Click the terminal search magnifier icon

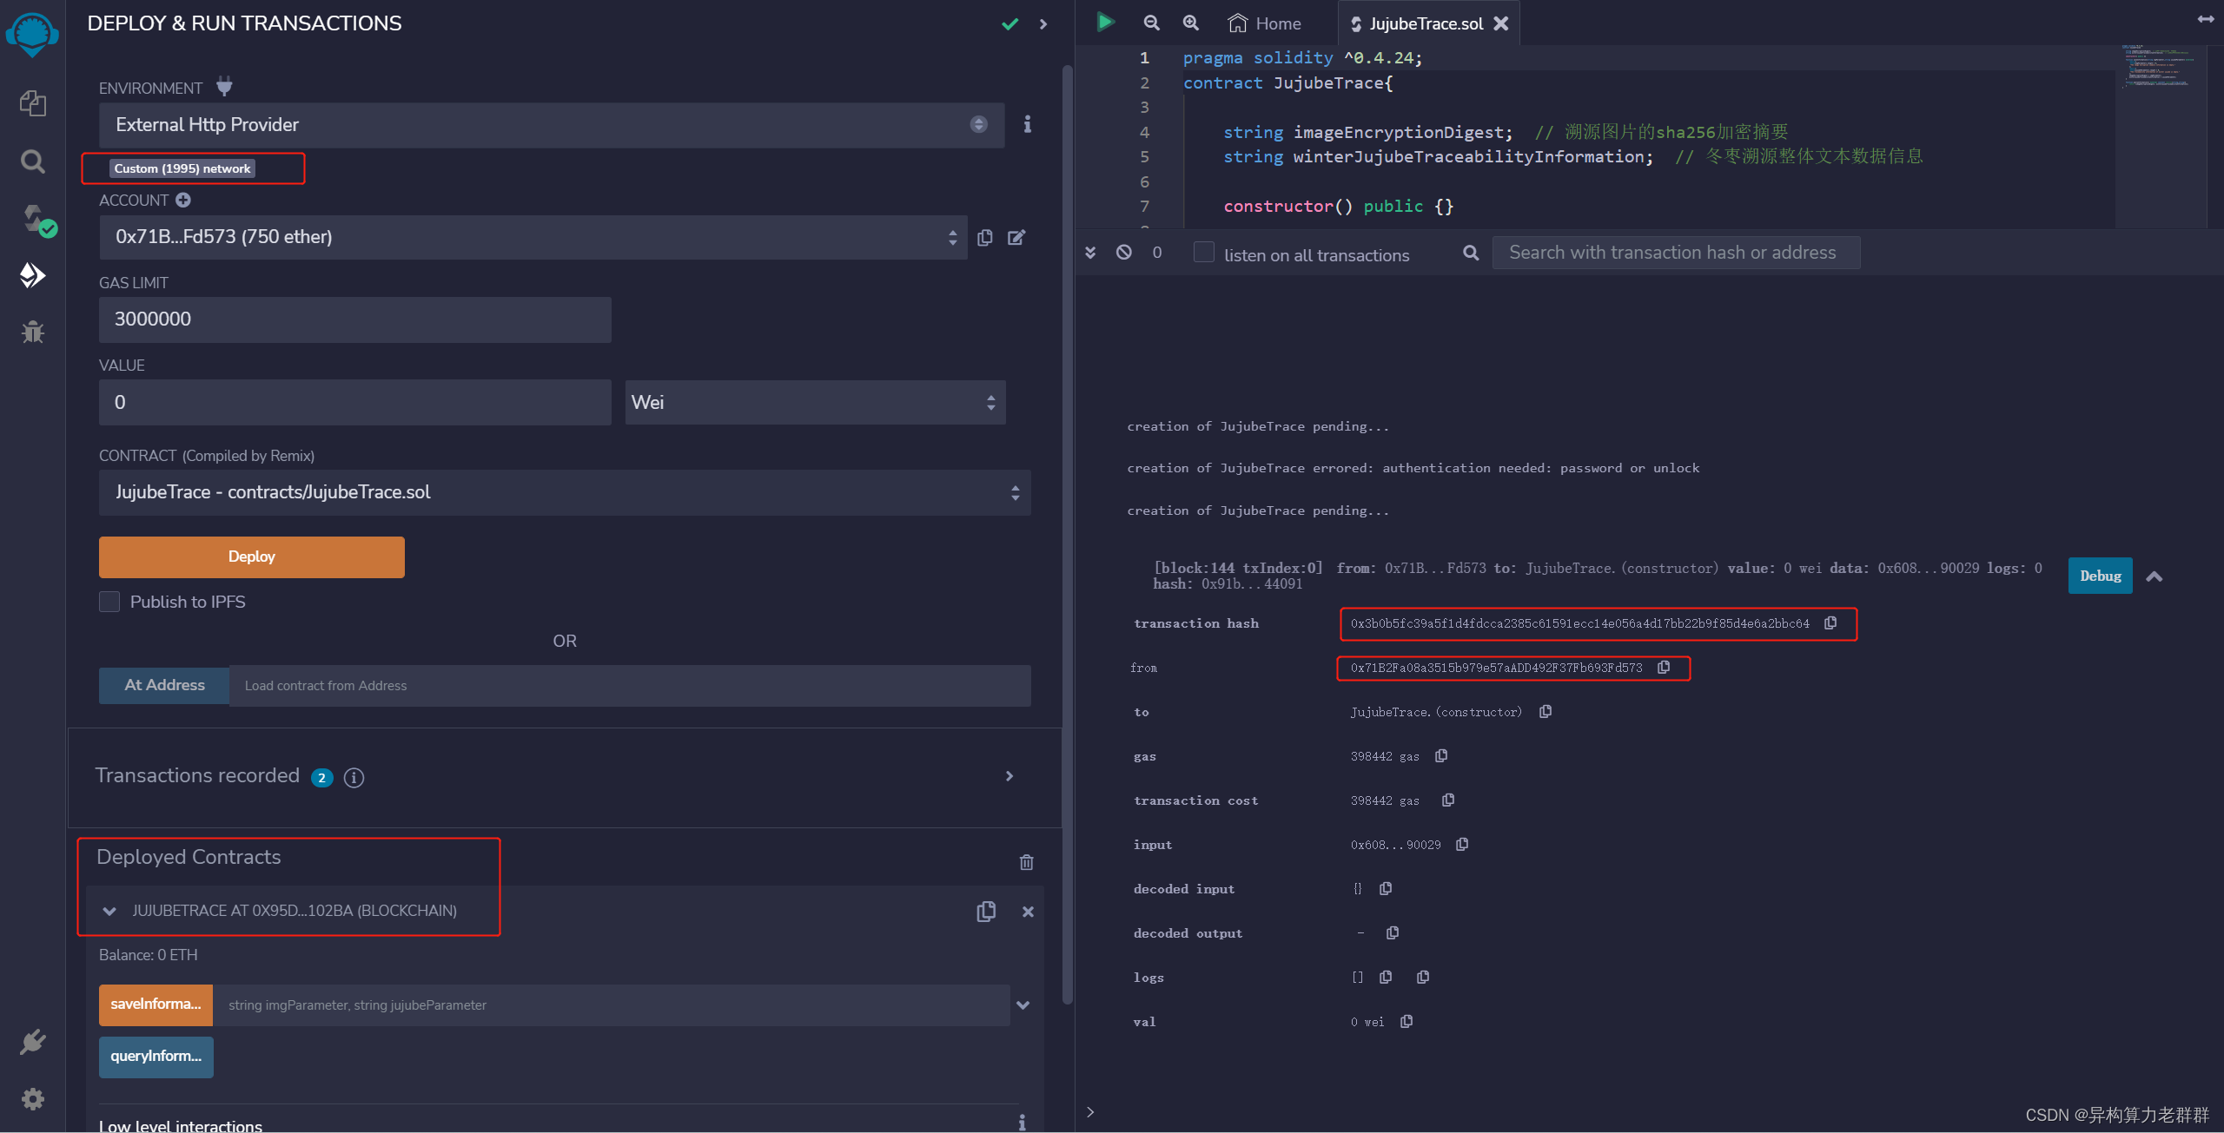point(1471,253)
